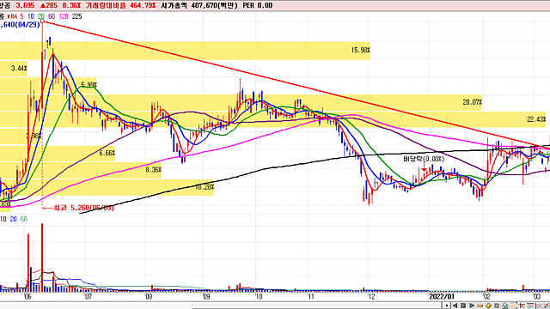550x309 pixels.
Task: Click the 6.66% volume profile label
Action: (x=107, y=153)
